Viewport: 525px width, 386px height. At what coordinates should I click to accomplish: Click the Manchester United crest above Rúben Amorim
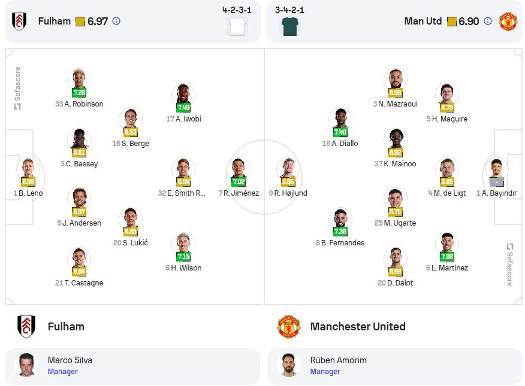(289, 327)
